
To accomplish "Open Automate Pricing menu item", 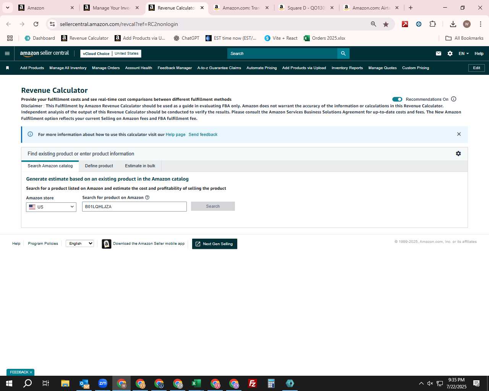I will (262, 68).
